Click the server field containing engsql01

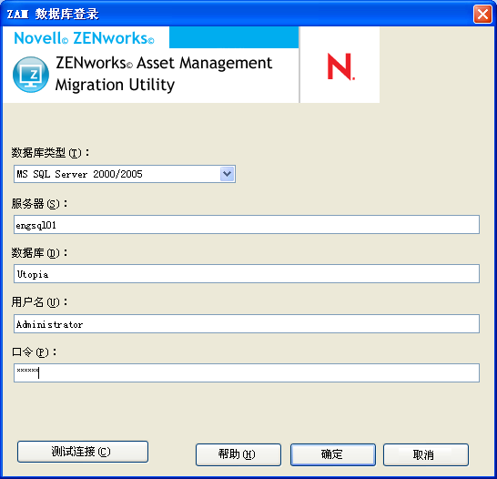pyautogui.click(x=247, y=224)
